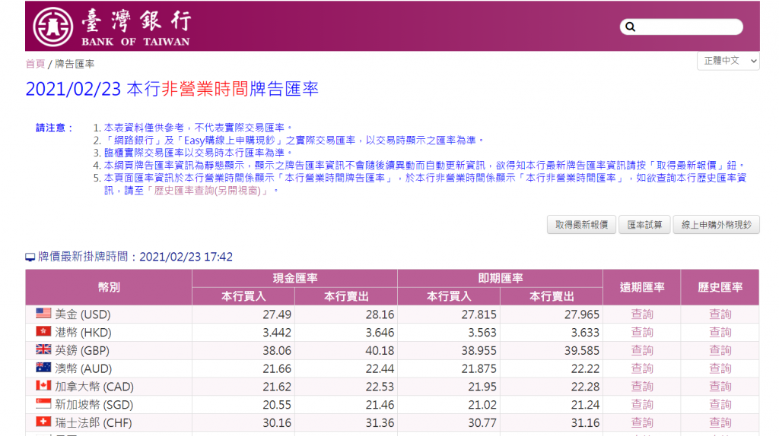Open CAD 遠期匯率 查詢 link

tap(642, 387)
